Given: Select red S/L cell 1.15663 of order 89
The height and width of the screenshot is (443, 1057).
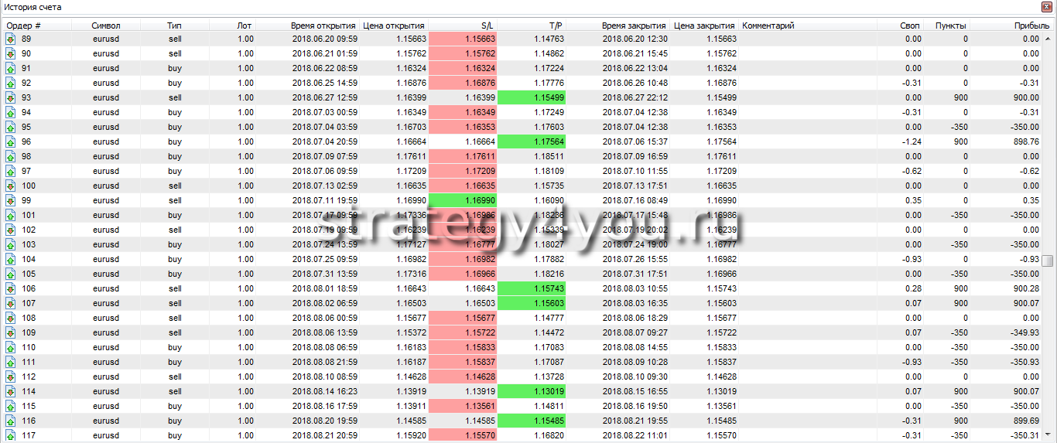Looking at the screenshot, I should click(462, 39).
